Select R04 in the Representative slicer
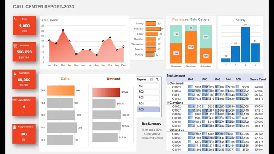This screenshot has height=154, width=274. pos(148,104)
